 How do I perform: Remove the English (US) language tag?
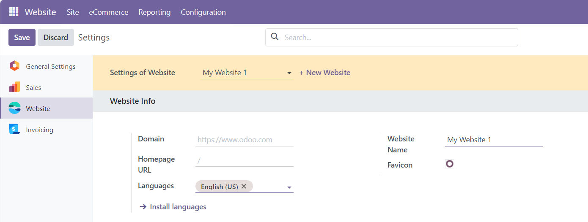[244, 186]
